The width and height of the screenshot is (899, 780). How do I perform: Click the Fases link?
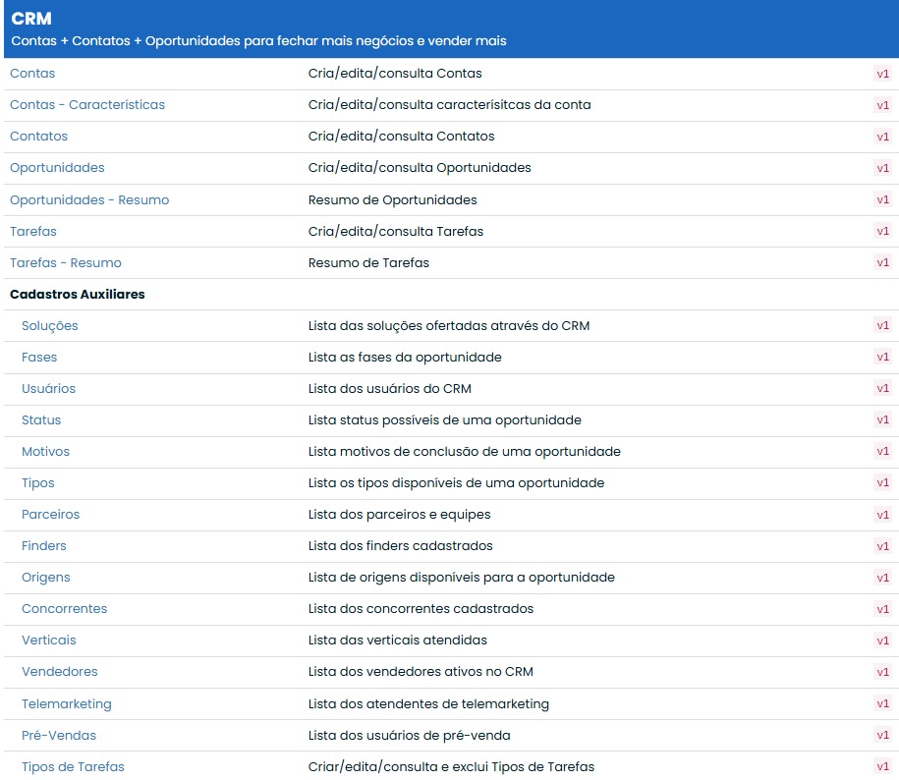tap(39, 358)
